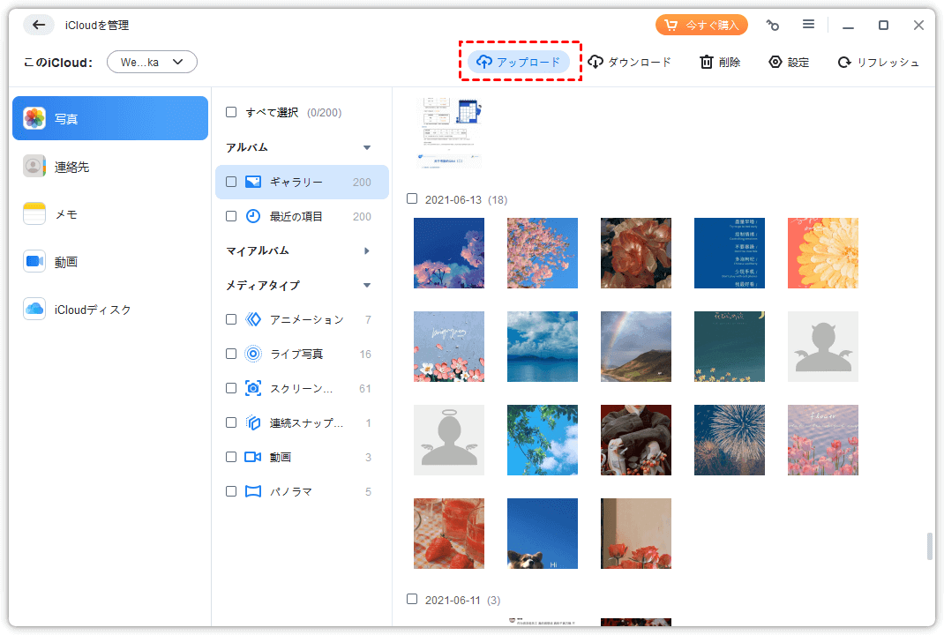Check the ギャラリー album checkbox
The image size is (944, 635).
pos(231,182)
